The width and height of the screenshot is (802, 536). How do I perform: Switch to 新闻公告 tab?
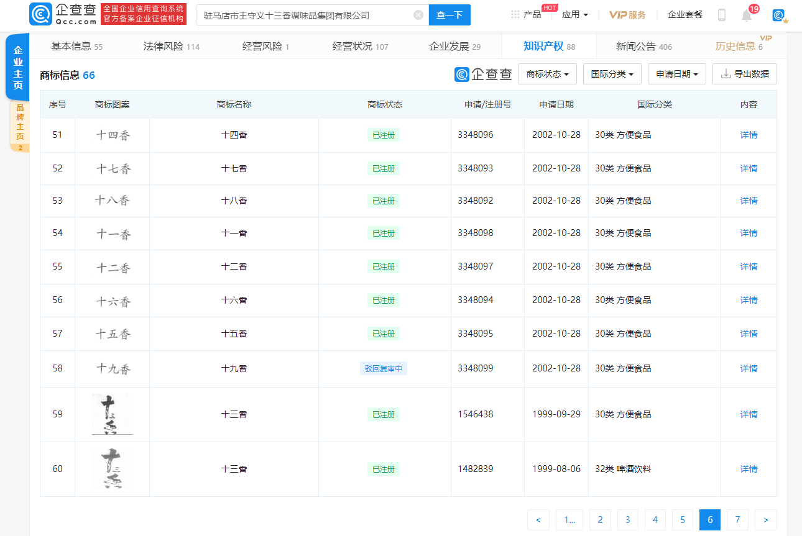[x=644, y=46]
